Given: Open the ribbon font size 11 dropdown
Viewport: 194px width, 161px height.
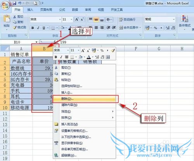Looking at the screenshot, I should pyautogui.click(x=71, y=19).
